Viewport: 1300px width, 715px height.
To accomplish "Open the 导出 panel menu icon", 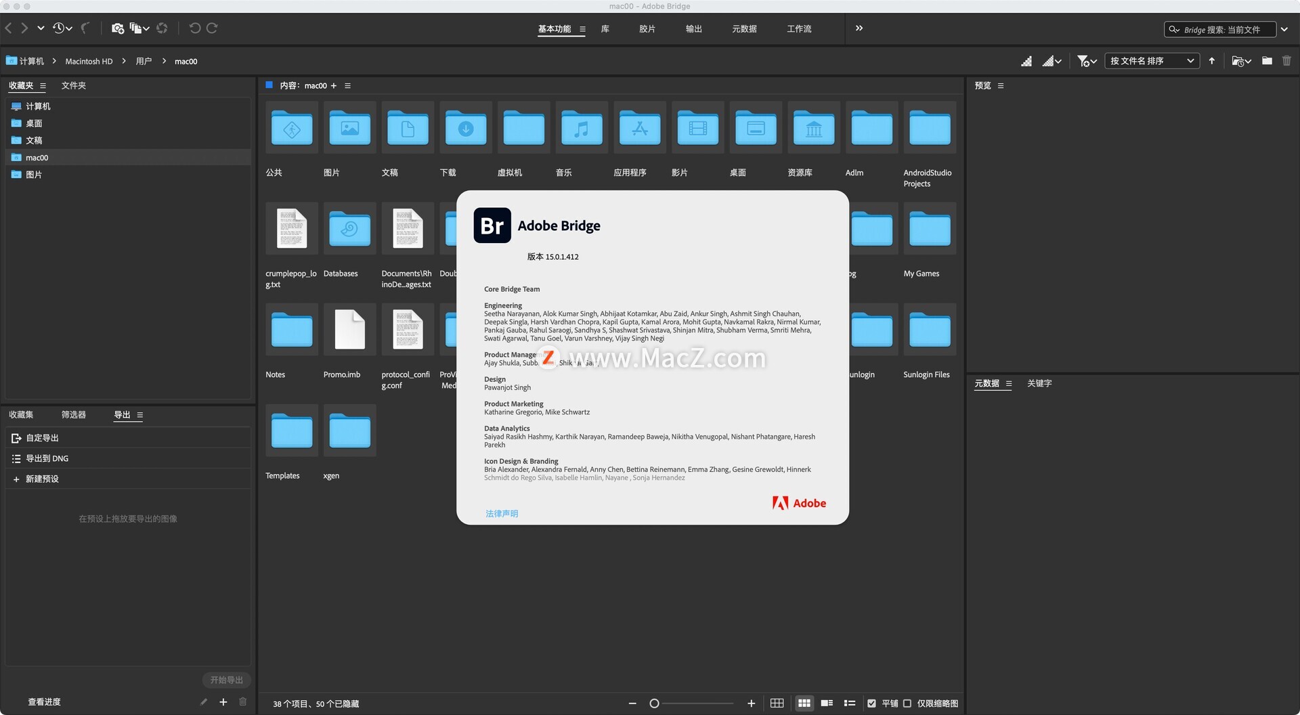I will [x=140, y=415].
